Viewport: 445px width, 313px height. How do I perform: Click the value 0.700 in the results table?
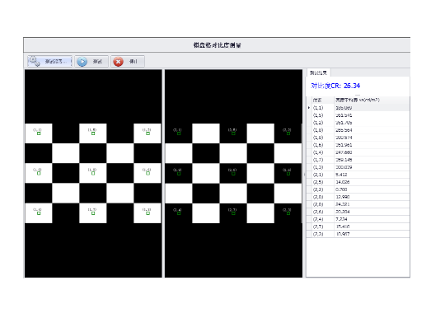(x=341, y=189)
